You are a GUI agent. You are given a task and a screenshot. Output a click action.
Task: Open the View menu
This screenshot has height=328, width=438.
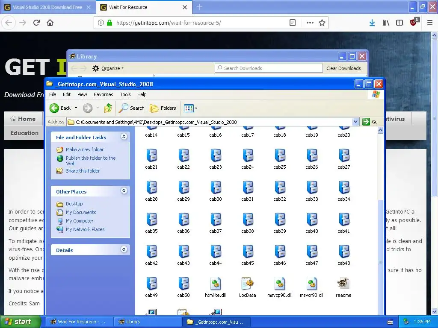(82, 94)
